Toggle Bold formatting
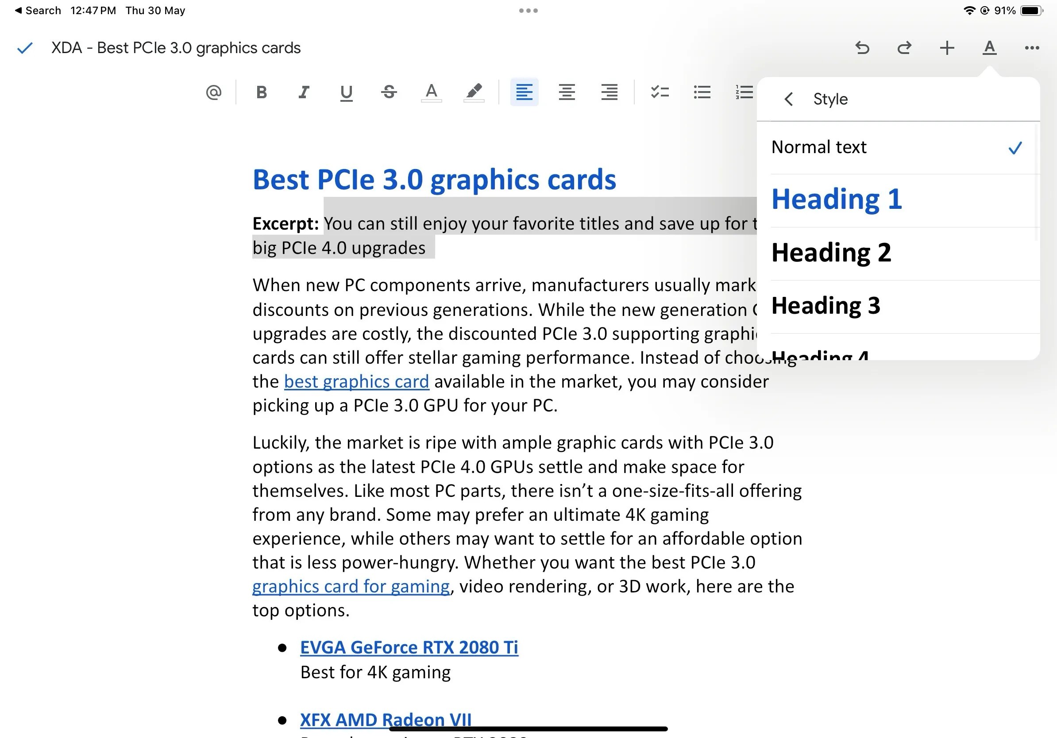Viewport: 1057px width, 738px height. [262, 92]
